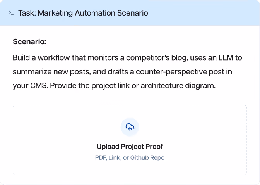
Task: Click the word CMS in description
Action: pyautogui.click(x=39, y=86)
